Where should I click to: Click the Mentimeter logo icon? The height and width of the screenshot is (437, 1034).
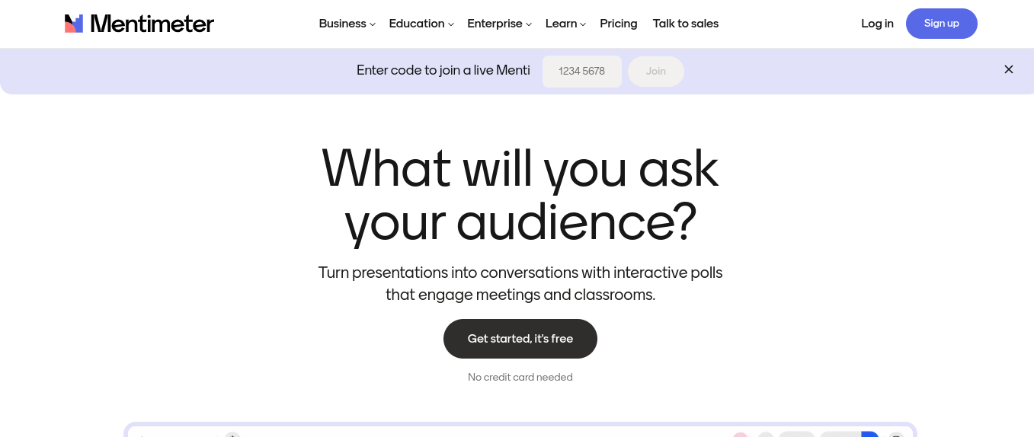[74, 24]
